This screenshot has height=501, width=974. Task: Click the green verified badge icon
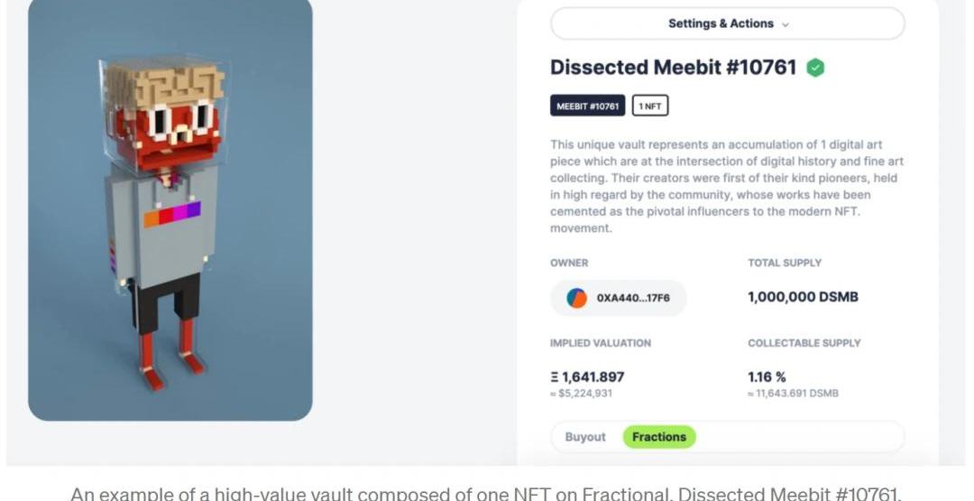815,68
